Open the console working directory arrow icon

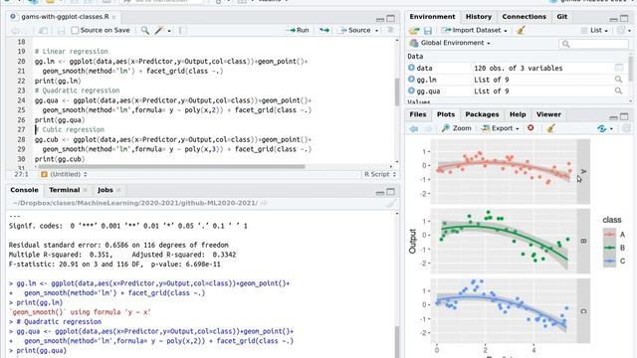[x=264, y=203]
